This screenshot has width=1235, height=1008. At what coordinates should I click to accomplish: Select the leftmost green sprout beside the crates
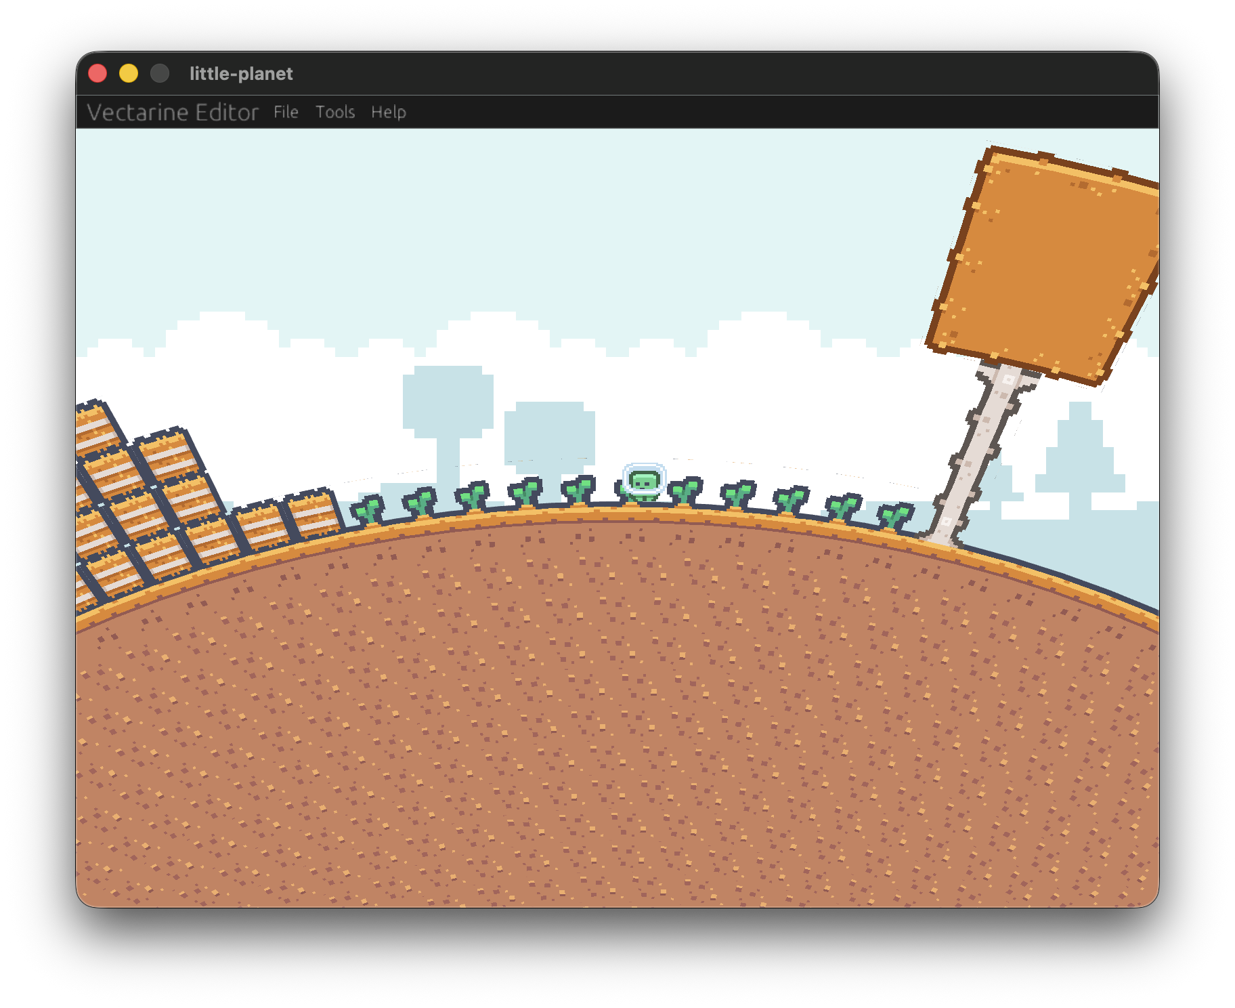368,510
